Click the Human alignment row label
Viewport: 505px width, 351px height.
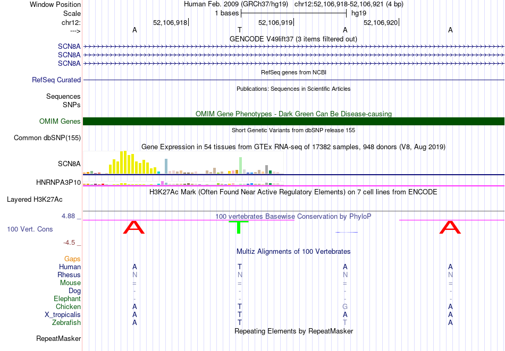(x=70, y=267)
